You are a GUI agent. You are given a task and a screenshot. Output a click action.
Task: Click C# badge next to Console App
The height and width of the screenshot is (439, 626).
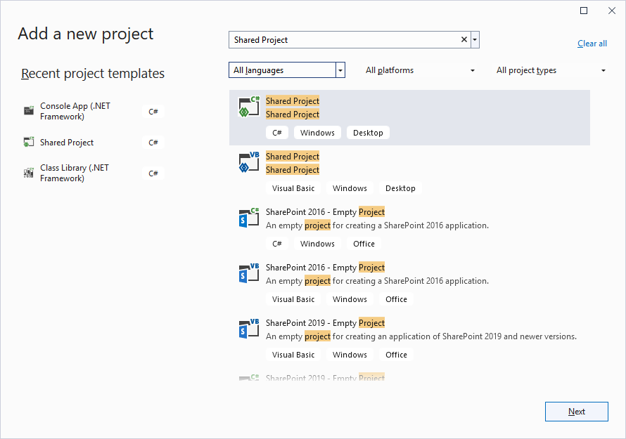click(x=153, y=112)
